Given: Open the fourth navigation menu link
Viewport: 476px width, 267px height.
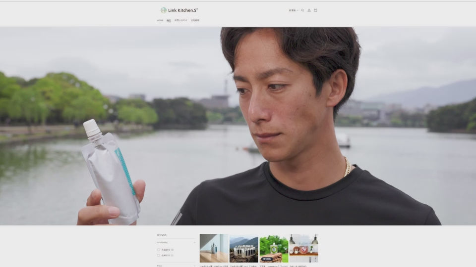Looking at the screenshot, I should [195, 20].
